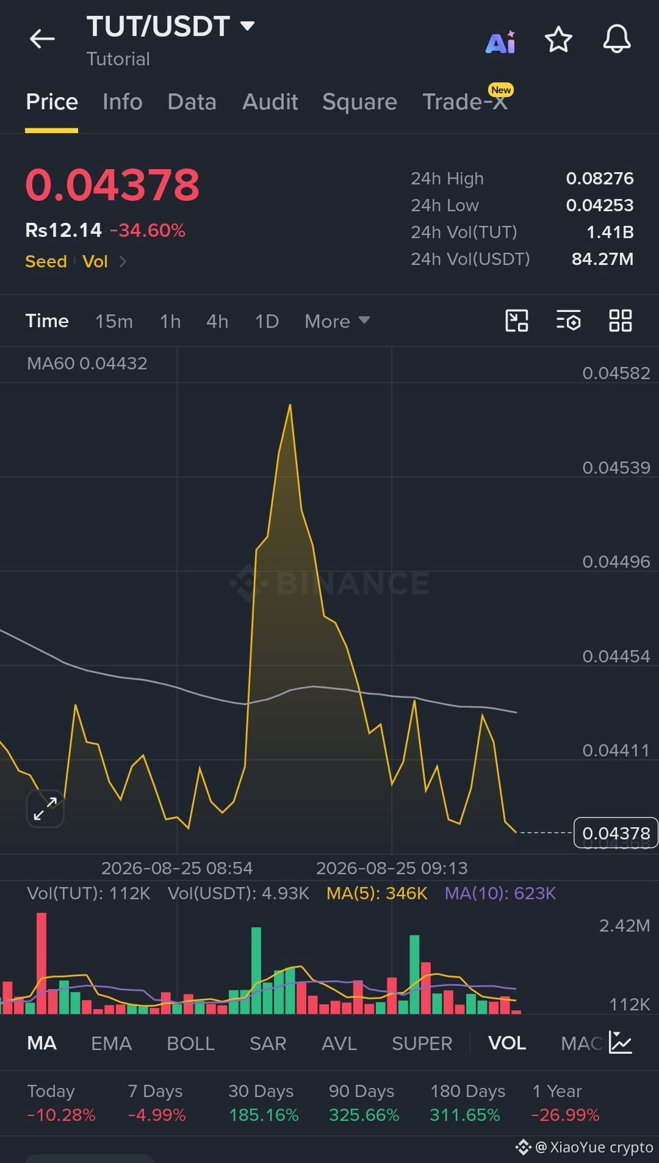This screenshot has height=1163, width=659.
Task: Toggle the AVL indicator
Action: pos(339,1043)
